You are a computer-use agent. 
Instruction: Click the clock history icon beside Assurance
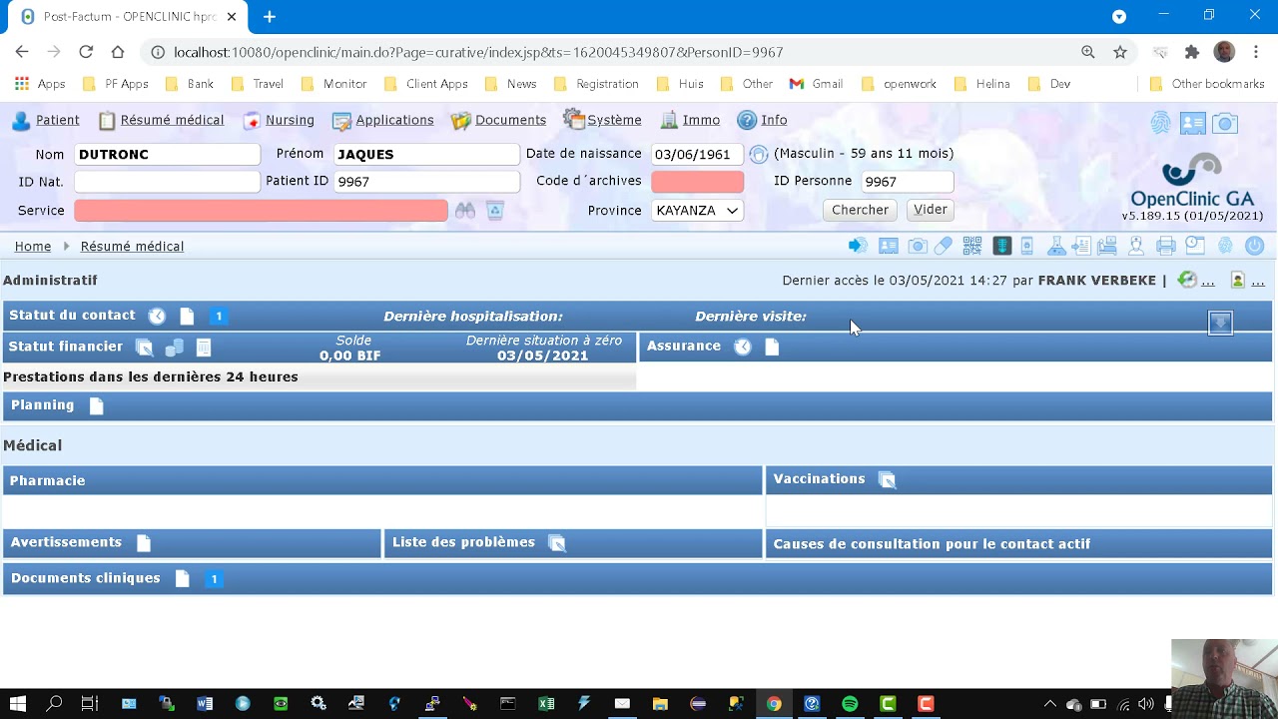743,347
